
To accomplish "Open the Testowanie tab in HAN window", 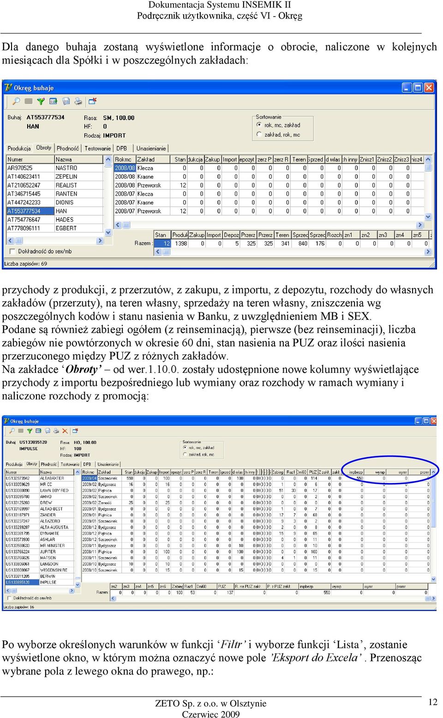I will click(98, 148).
